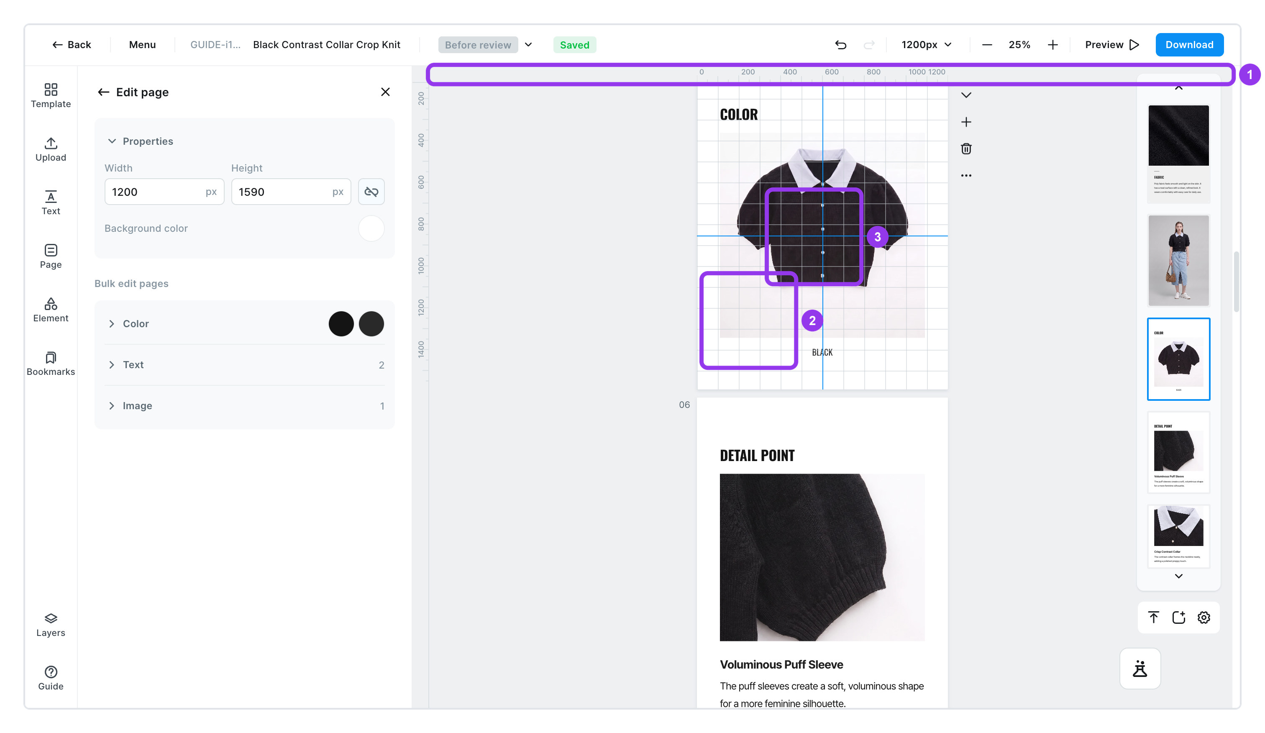This screenshot has width=1265, height=733.
Task: Move page down with chevron arrow
Action: pyautogui.click(x=966, y=95)
